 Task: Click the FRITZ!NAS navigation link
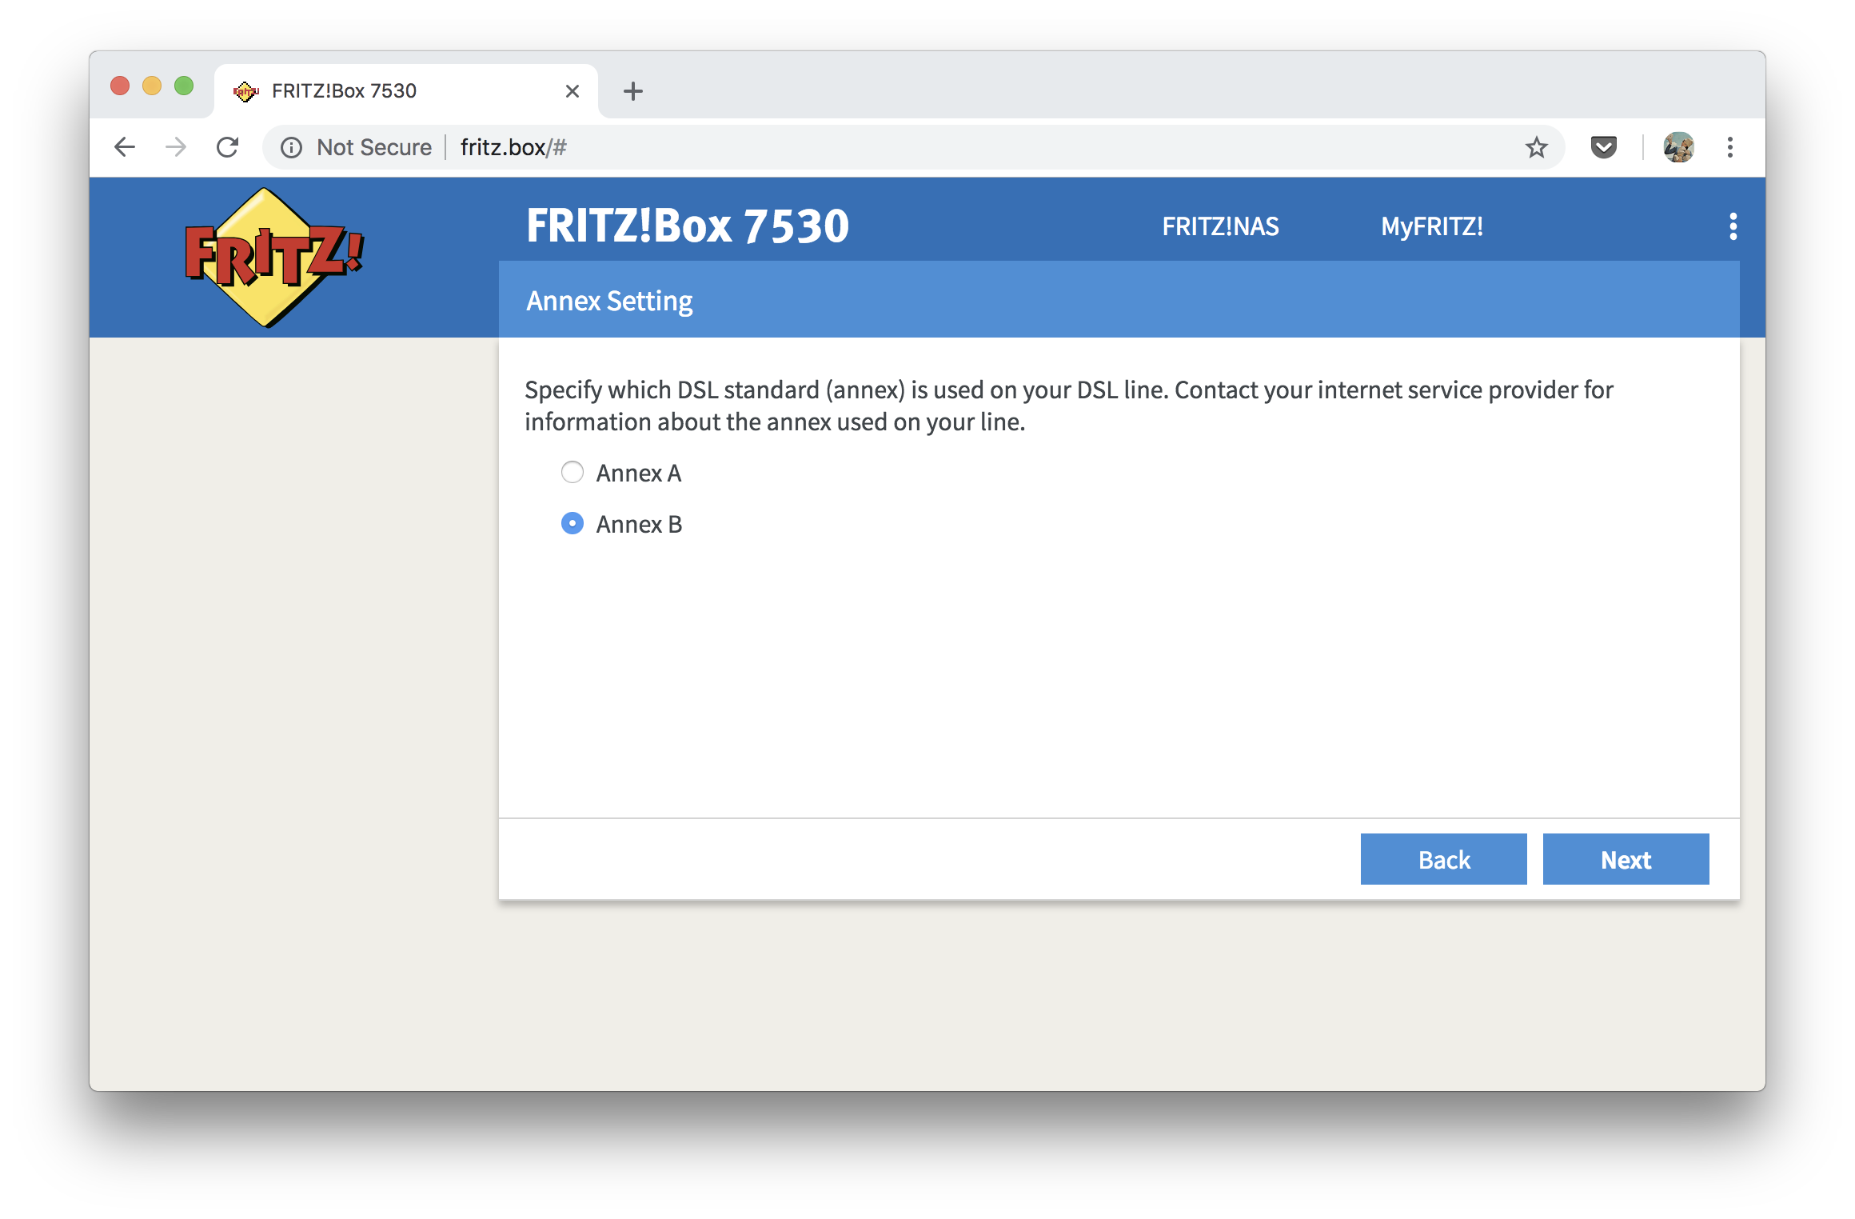click(1220, 226)
